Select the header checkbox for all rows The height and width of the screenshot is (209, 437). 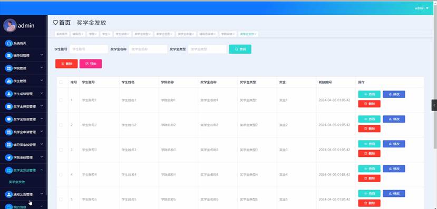[61, 82]
